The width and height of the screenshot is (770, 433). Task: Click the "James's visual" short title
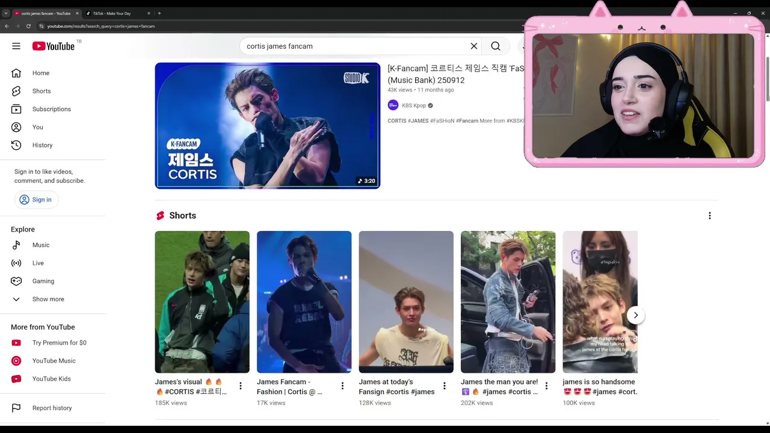tap(191, 387)
